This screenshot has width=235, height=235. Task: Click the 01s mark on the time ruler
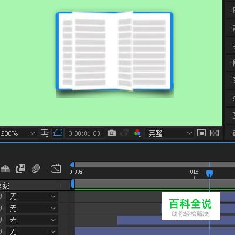pyautogui.click(x=194, y=172)
